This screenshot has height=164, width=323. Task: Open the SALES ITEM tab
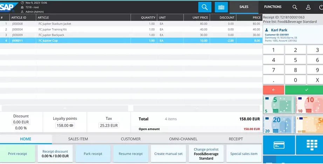(78, 139)
